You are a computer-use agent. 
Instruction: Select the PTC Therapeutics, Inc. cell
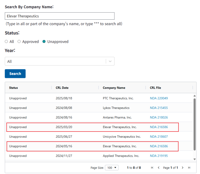[118, 98]
